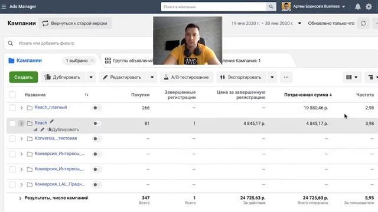Screen dimensions: 378x212
Task: Switch to the Кампании tab
Action: (x=29, y=61)
